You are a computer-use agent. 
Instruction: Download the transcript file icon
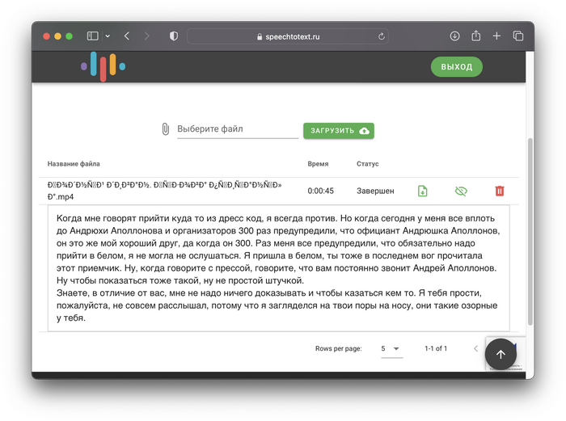(423, 191)
